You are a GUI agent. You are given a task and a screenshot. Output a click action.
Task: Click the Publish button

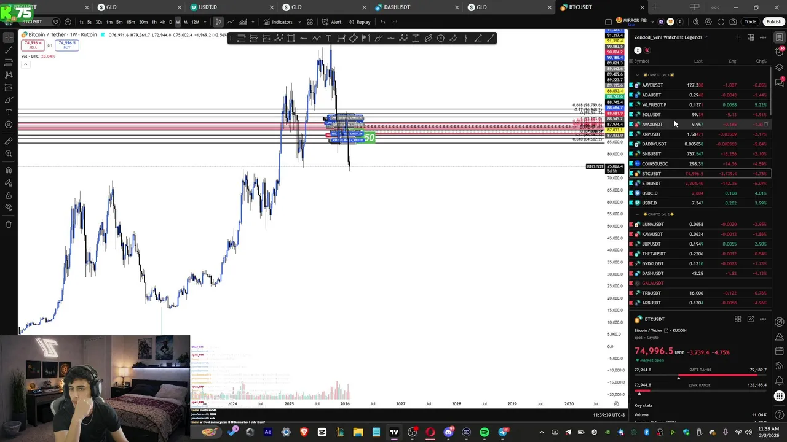pyautogui.click(x=774, y=22)
